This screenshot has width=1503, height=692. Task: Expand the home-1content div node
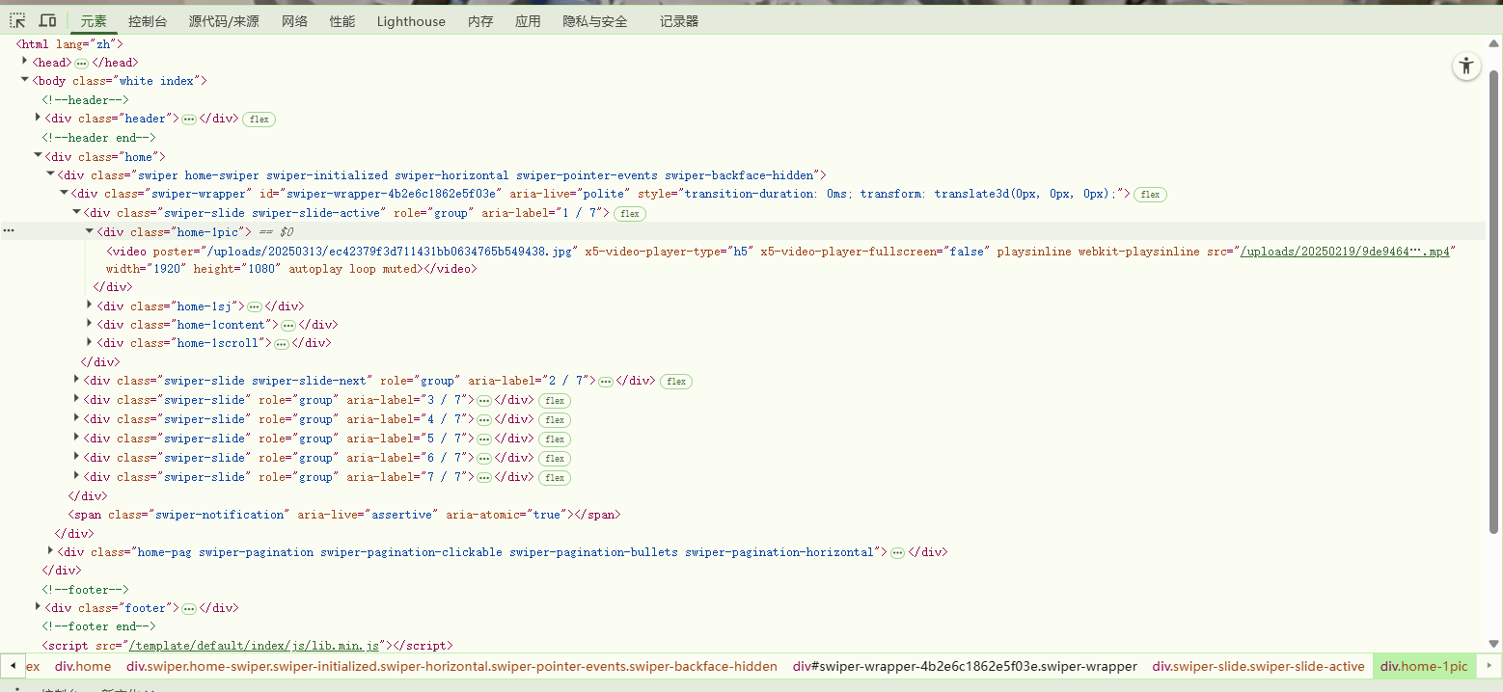[90, 324]
